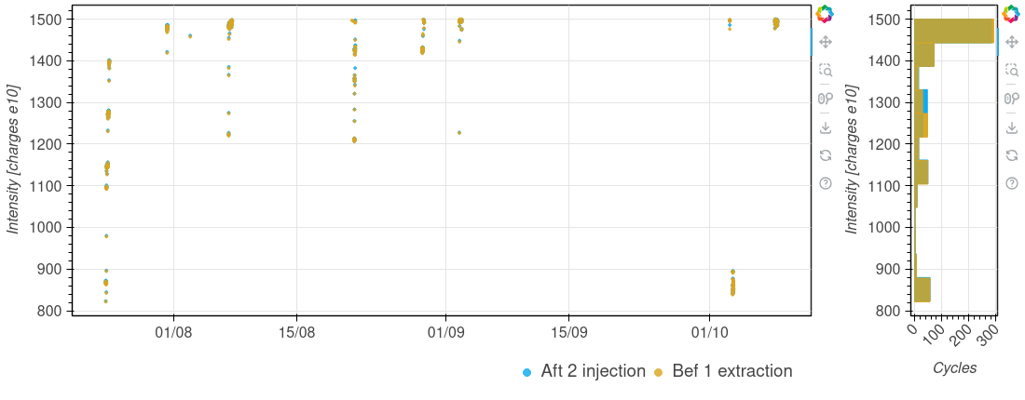Open Help from the histogram toolbar
Screen dimensions: 1025x400
coord(1011,183)
